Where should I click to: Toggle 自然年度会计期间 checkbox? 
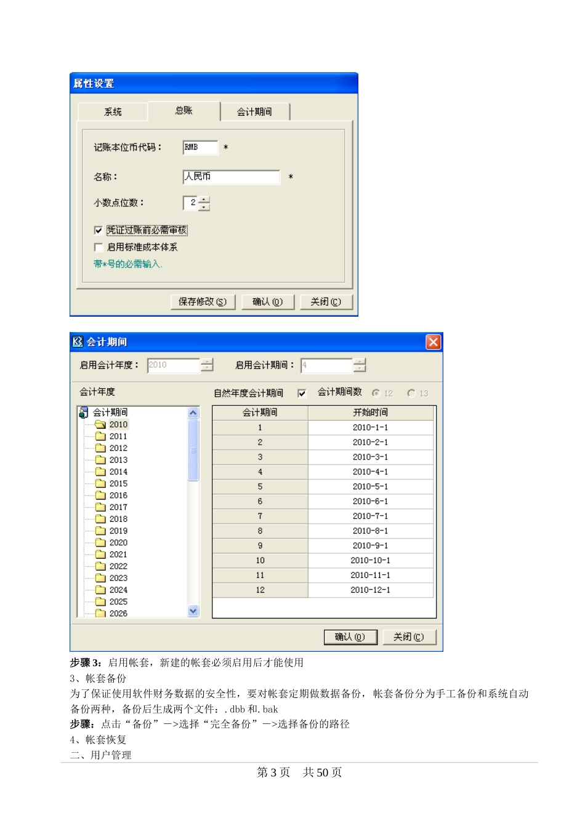pos(302,393)
